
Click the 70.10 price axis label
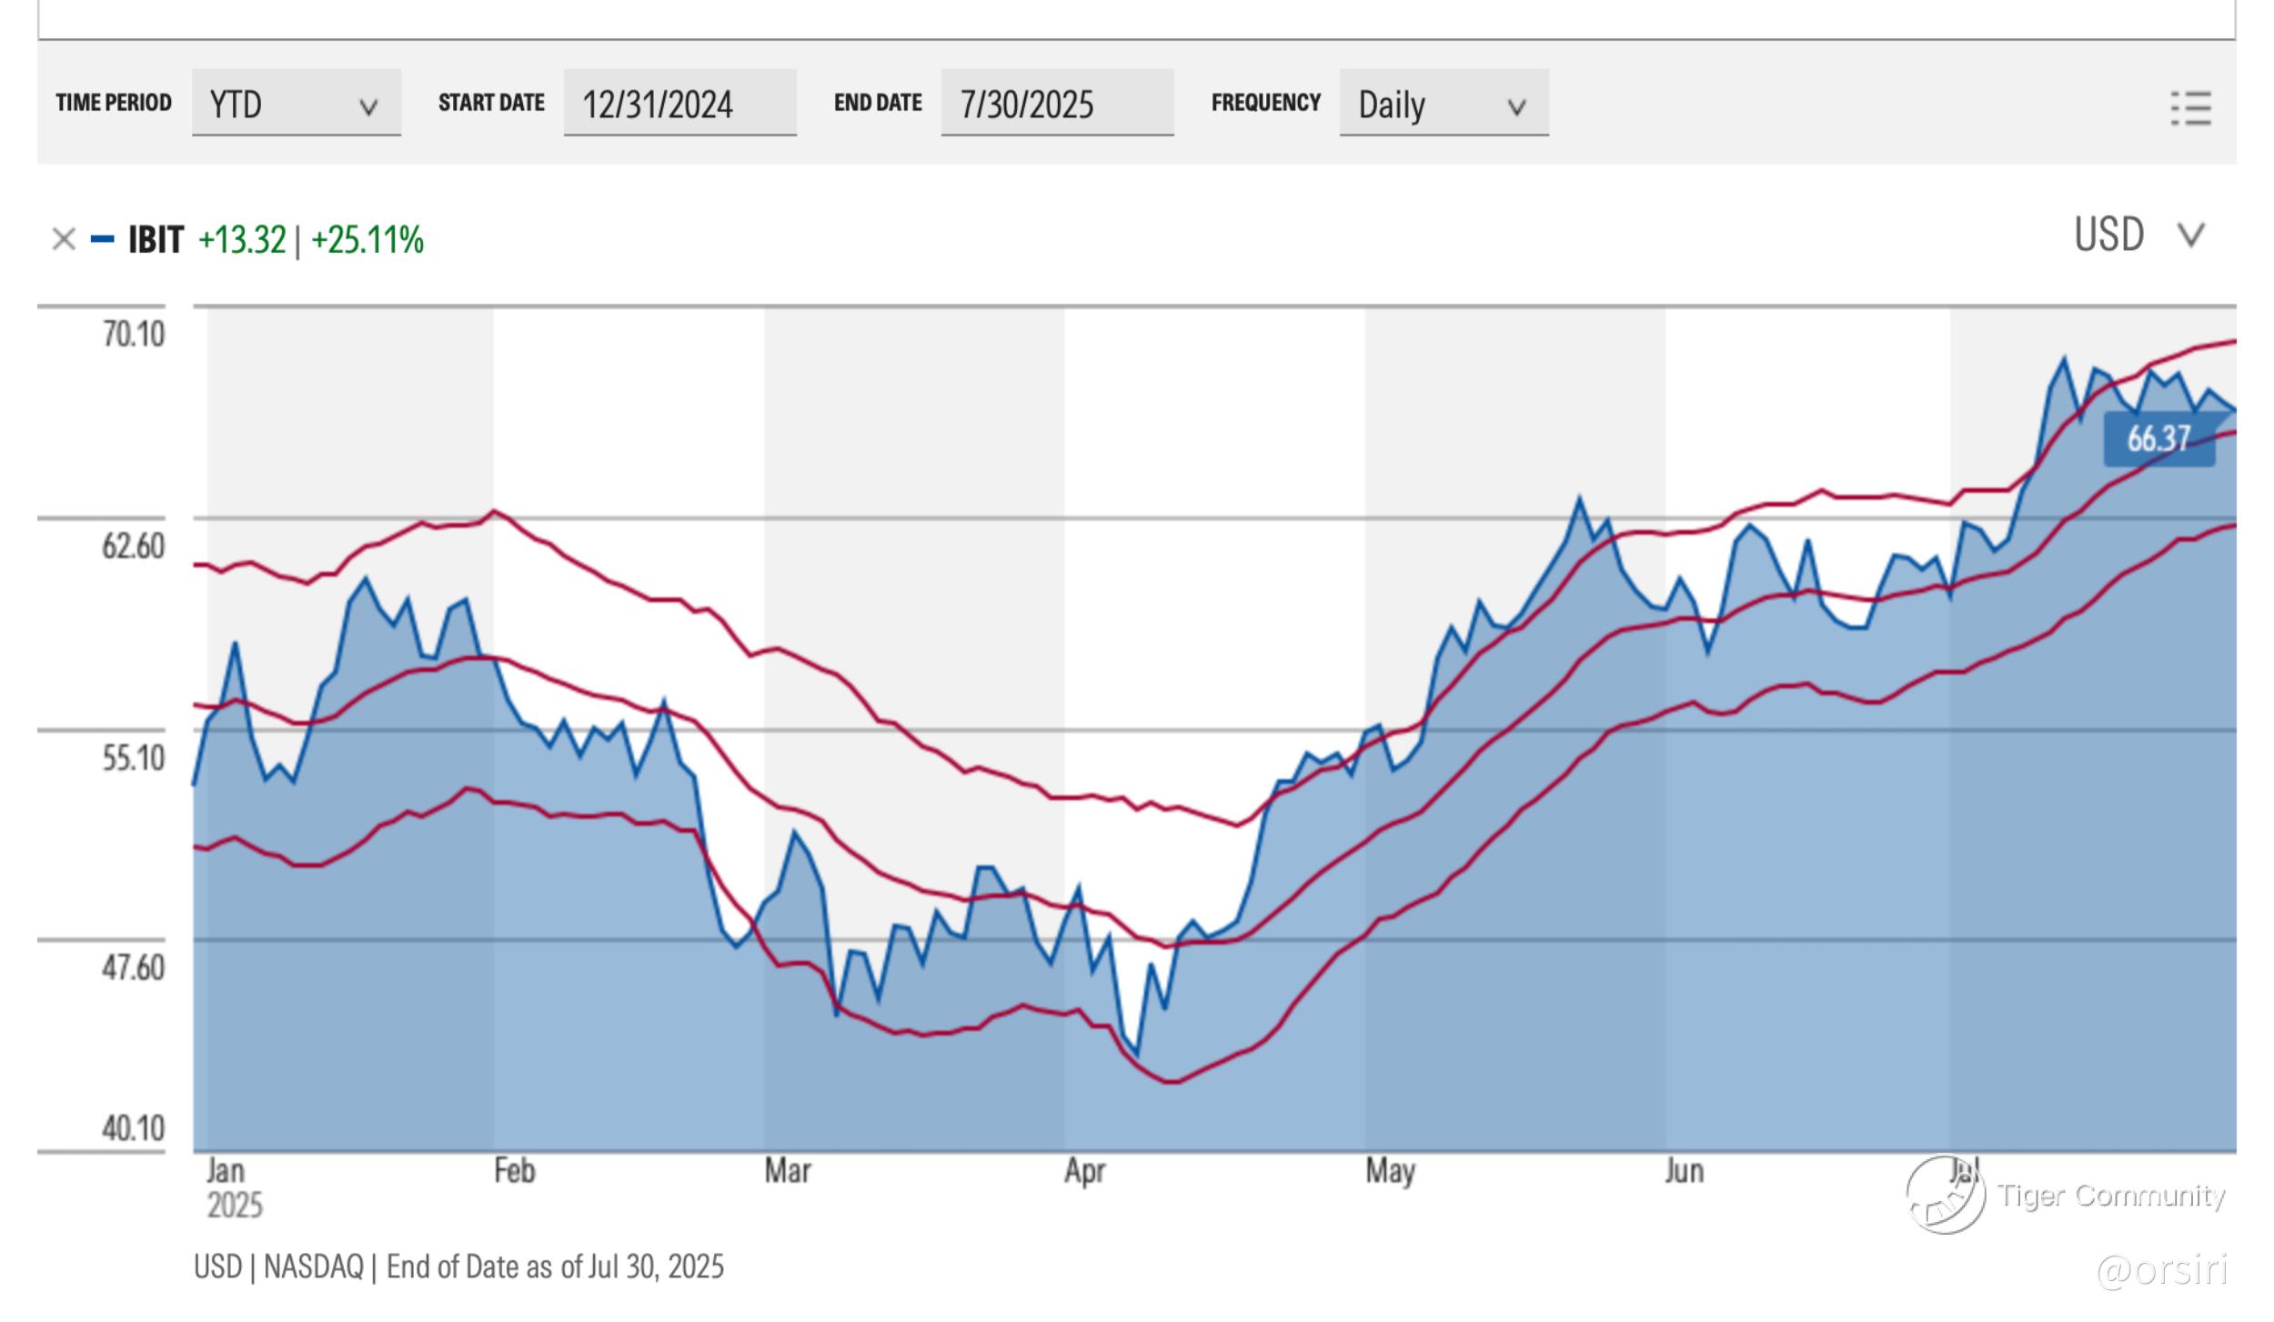click(133, 335)
